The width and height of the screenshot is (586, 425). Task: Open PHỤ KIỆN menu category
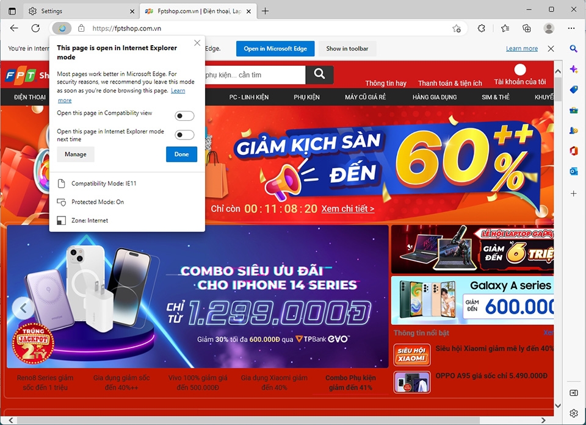306,97
